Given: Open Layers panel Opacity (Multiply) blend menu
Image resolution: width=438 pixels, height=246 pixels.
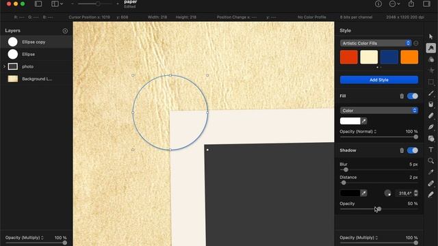Looking at the screenshot, I should point(25,238).
